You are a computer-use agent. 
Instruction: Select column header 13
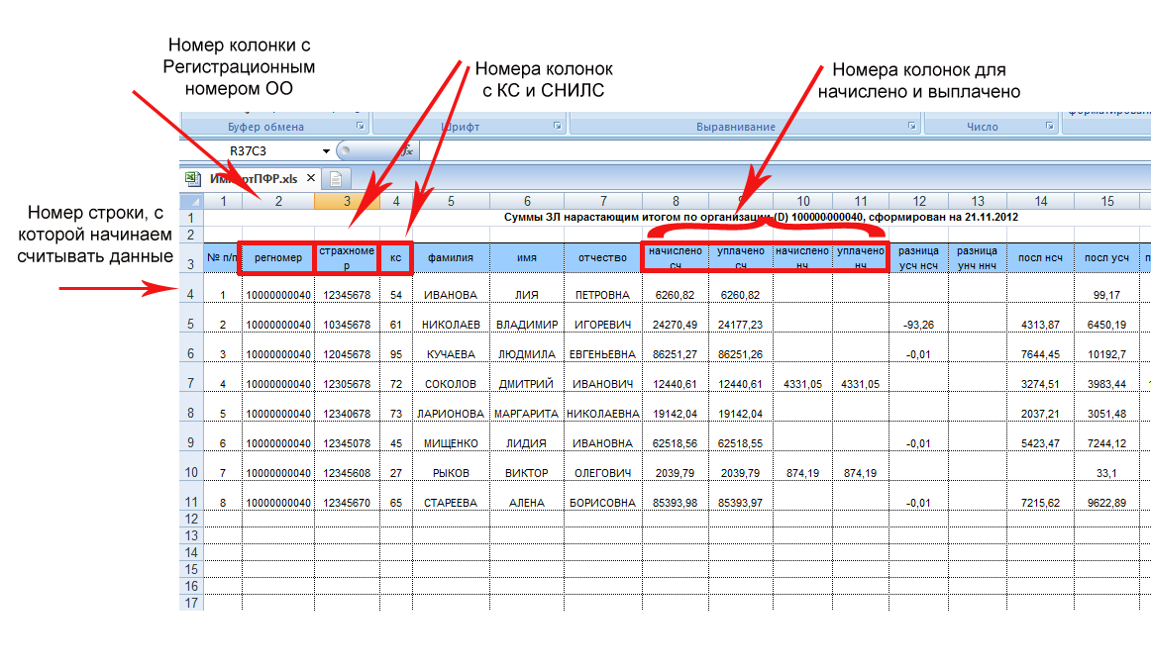(978, 201)
